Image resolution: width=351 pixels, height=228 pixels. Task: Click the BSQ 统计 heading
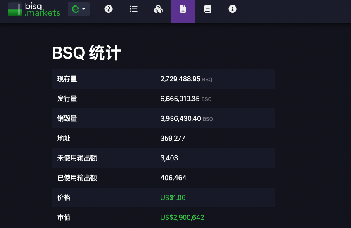tap(87, 53)
